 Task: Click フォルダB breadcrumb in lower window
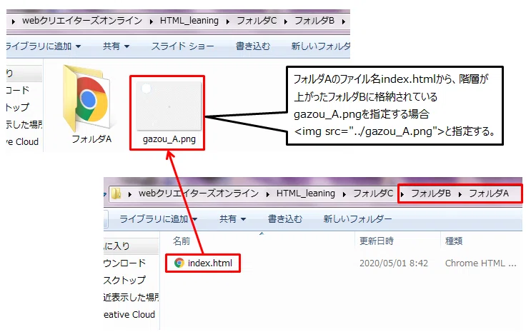point(431,193)
